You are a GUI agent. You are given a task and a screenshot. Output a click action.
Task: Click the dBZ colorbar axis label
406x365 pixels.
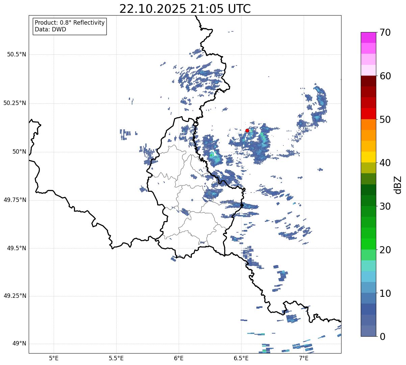pyautogui.click(x=398, y=184)
